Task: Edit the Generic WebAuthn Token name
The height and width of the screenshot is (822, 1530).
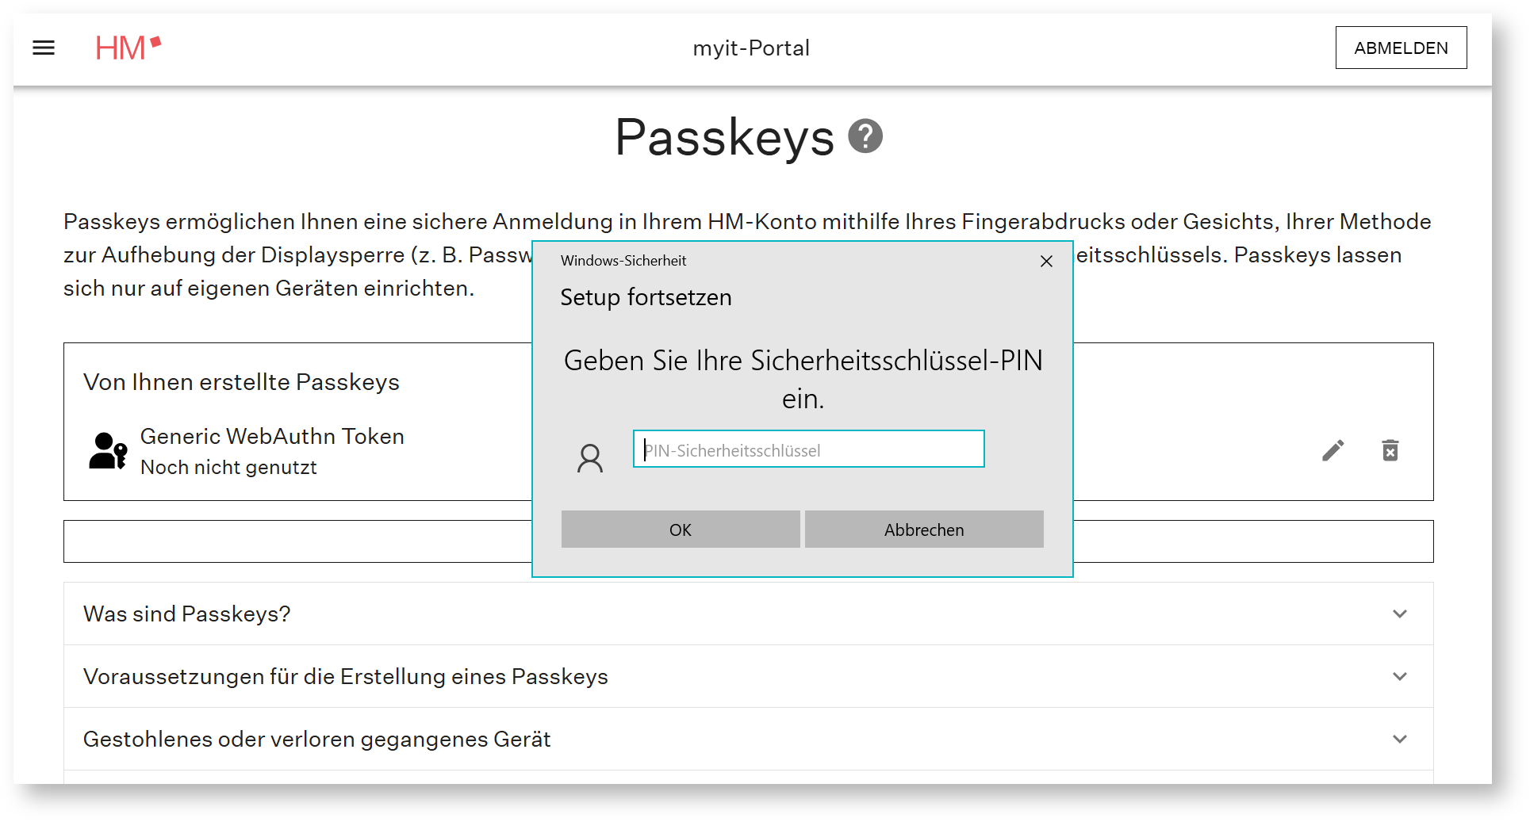Action: pyautogui.click(x=1333, y=451)
